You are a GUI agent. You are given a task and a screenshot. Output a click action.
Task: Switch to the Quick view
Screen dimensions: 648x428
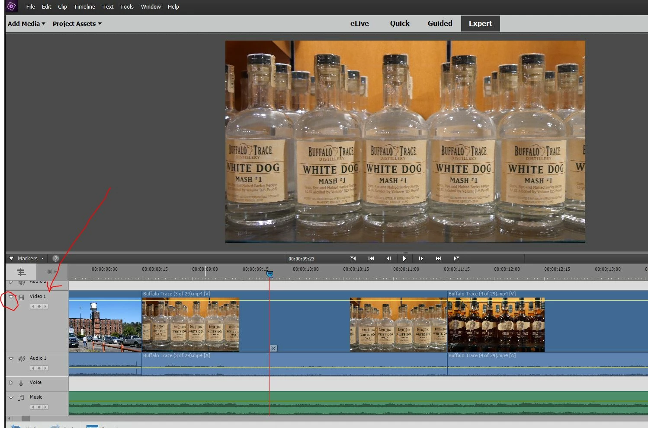coord(400,23)
